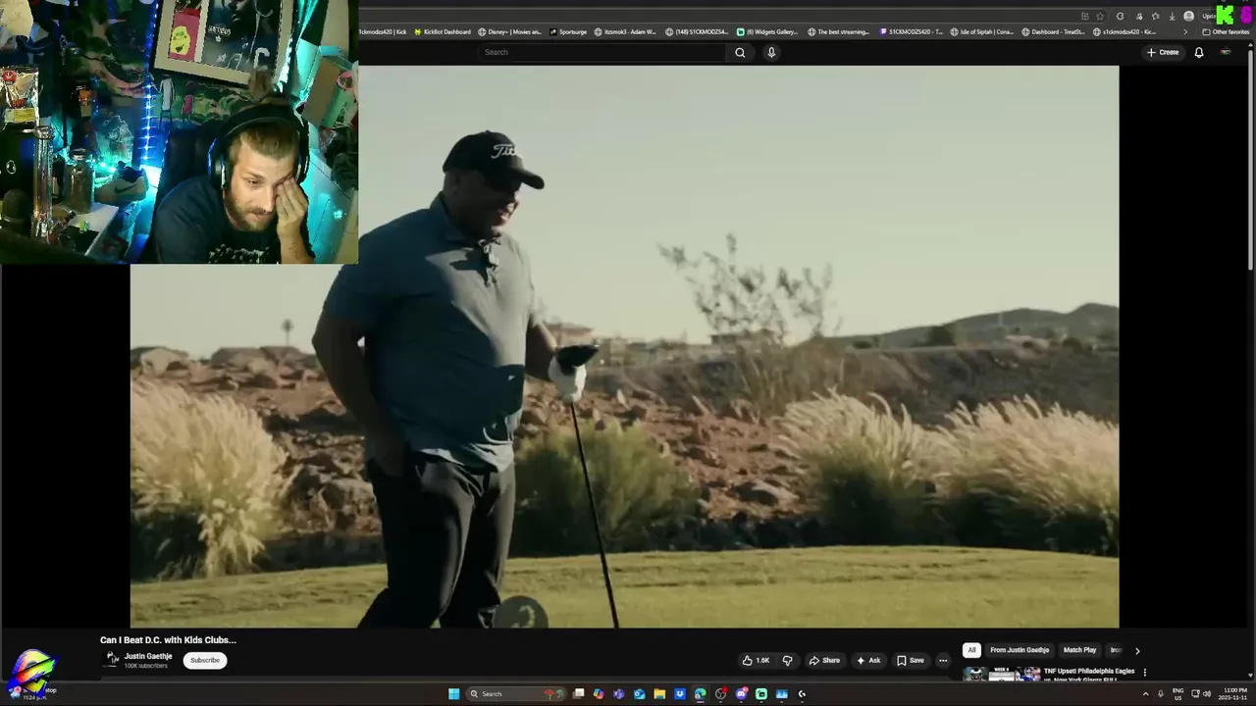This screenshot has width=1256, height=706.
Task: Open more actions three-dot menu below video
Action: 943,660
